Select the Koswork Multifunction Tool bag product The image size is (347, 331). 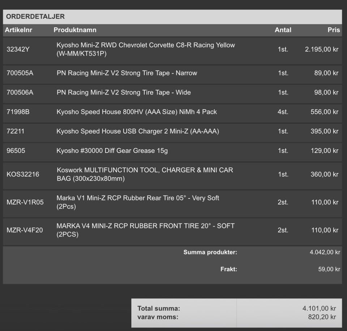click(x=145, y=174)
